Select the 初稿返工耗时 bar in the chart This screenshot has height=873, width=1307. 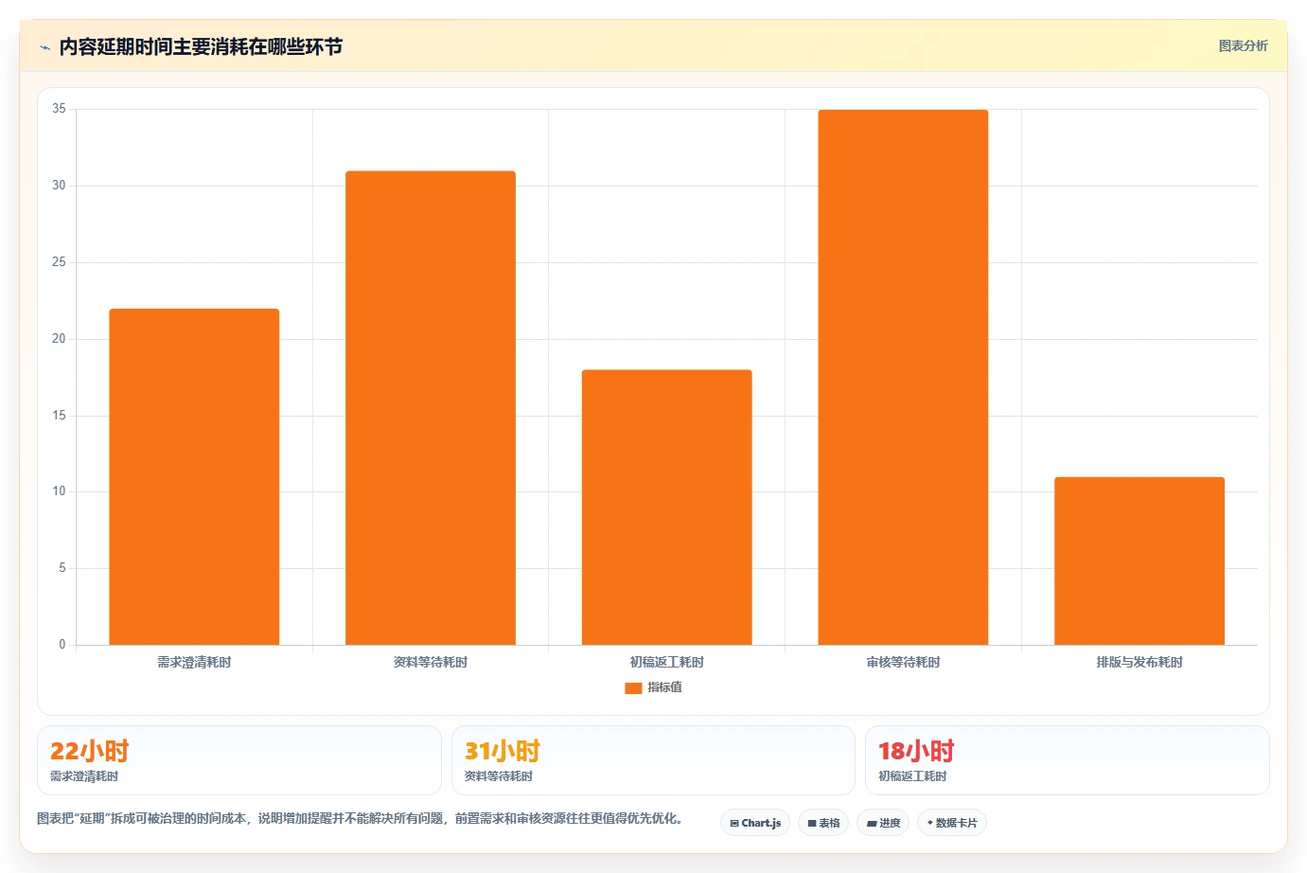pos(666,508)
